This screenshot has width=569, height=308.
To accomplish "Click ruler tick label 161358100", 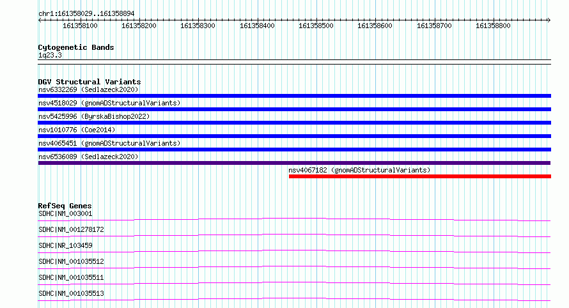I will [80, 26].
